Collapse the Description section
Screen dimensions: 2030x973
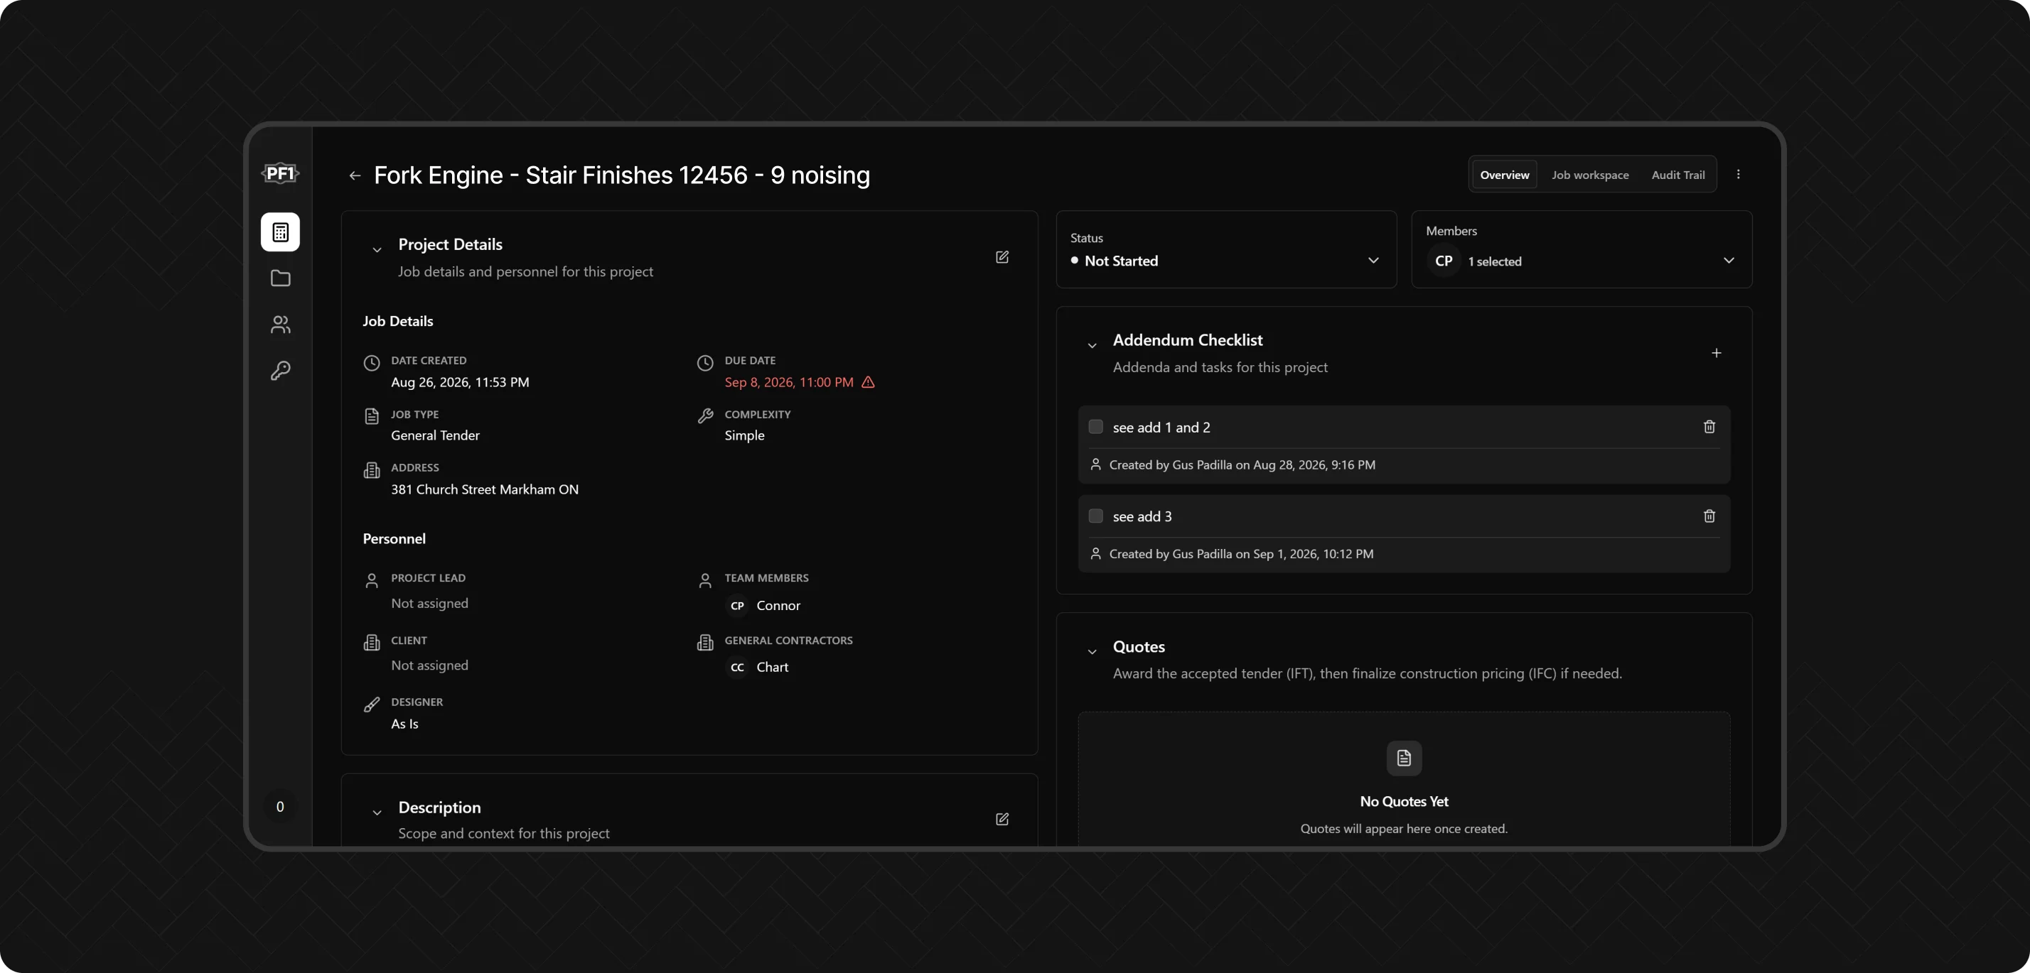pyautogui.click(x=377, y=812)
